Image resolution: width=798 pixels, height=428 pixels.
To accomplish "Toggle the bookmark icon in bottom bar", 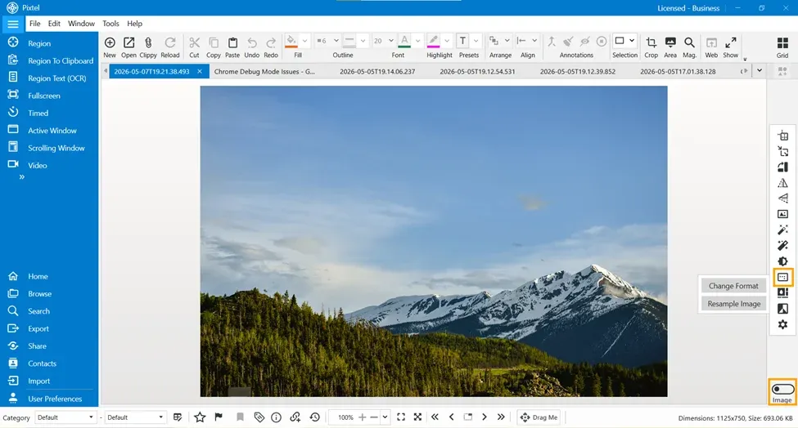I will [x=240, y=417].
